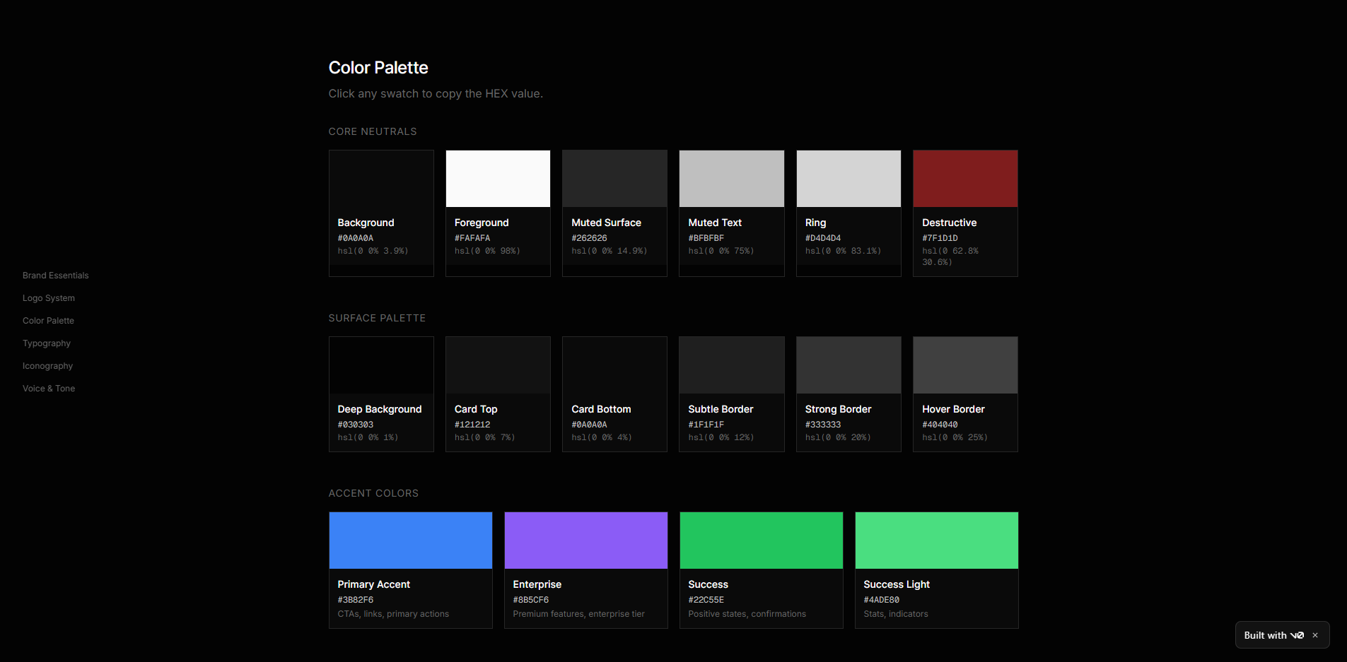Click the hex text #BFBFBF
This screenshot has width=1347, height=662.
click(706, 238)
